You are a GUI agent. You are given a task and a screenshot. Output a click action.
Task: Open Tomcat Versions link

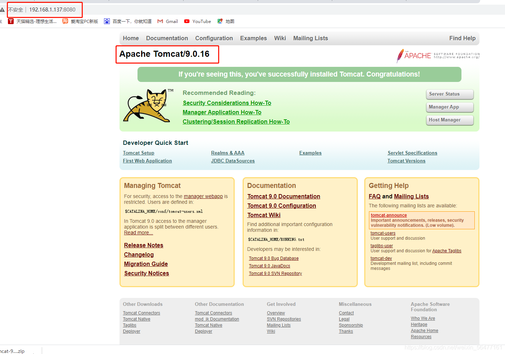[406, 161]
